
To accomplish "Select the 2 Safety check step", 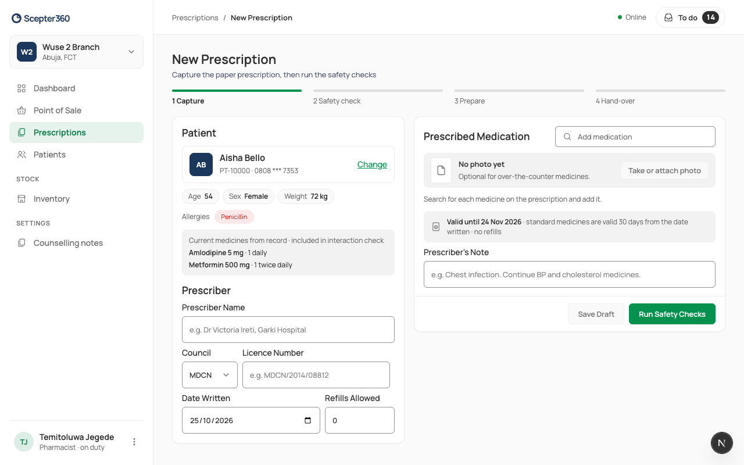I will tap(378, 98).
